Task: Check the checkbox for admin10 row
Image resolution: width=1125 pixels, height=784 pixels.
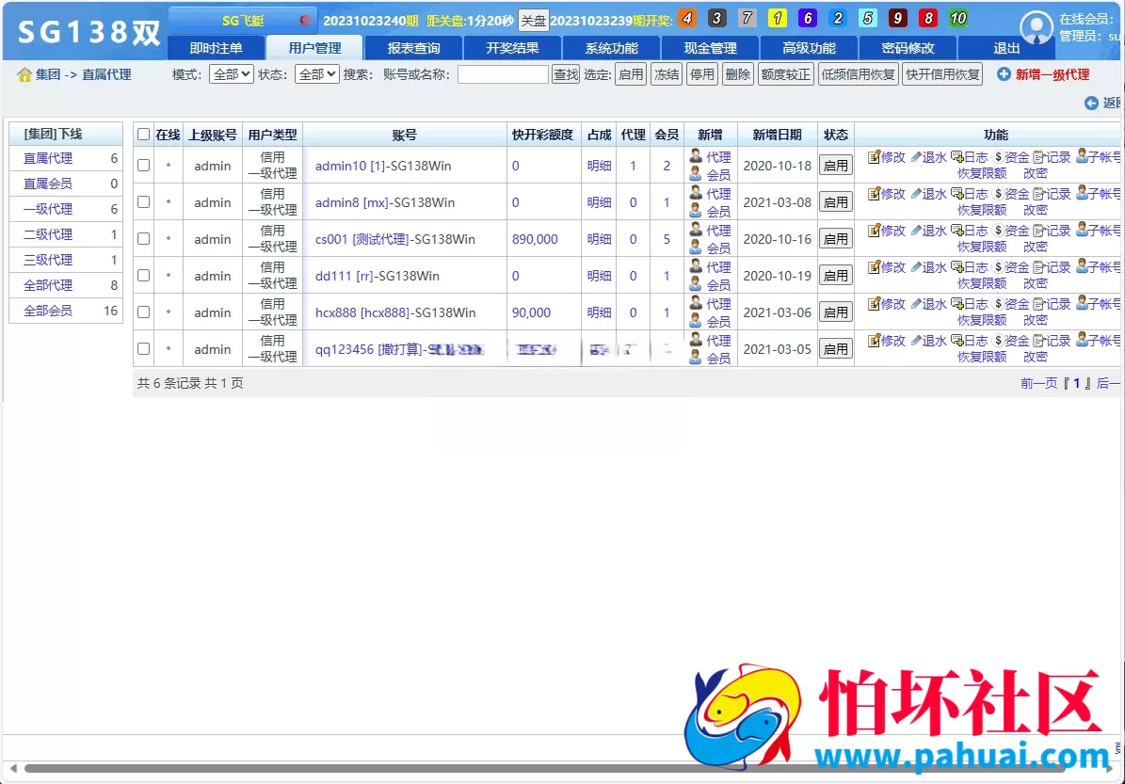Action: coord(143,165)
